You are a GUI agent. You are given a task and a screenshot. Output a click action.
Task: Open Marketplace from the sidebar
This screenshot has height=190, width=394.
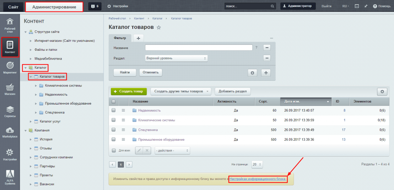[10, 132]
